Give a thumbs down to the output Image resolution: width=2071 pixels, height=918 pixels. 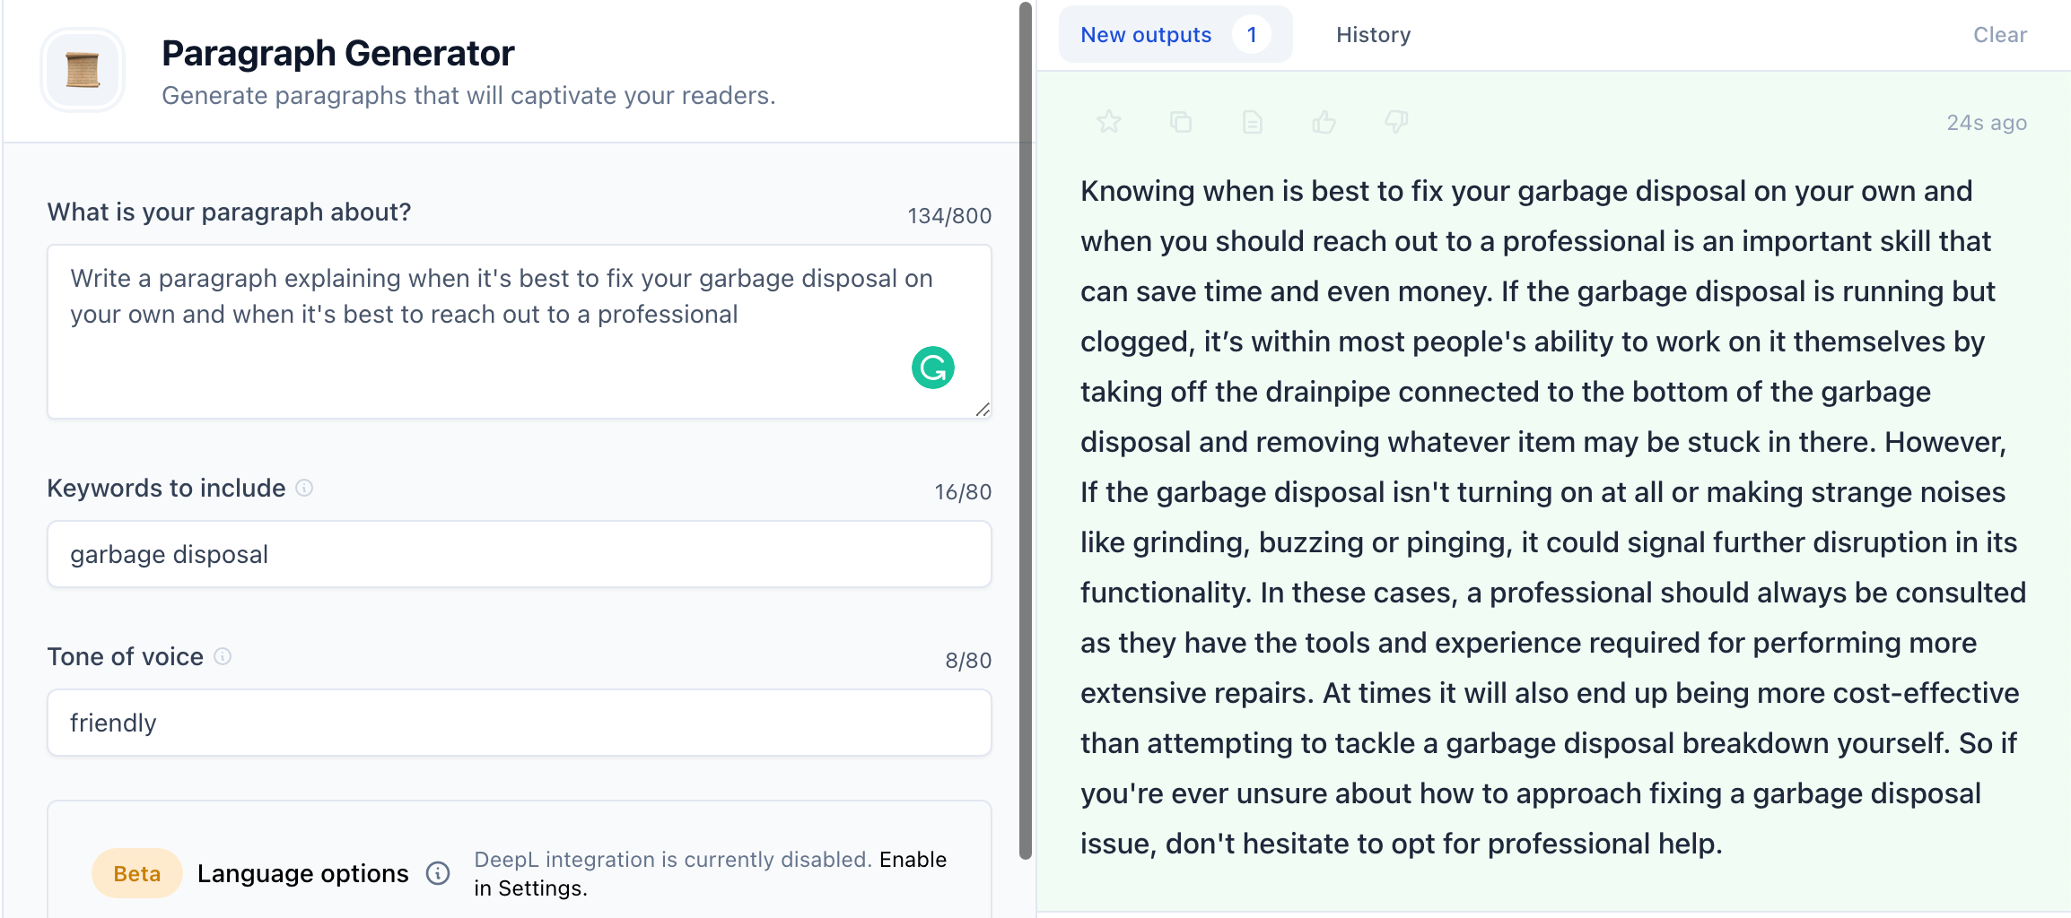[x=1396, y=122]
